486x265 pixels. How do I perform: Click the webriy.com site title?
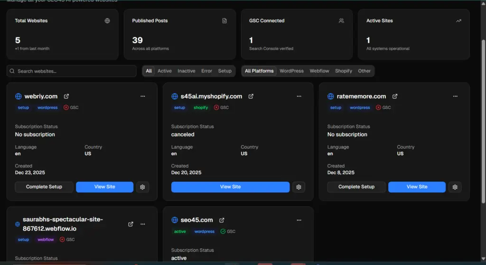[x=41, y=96]
